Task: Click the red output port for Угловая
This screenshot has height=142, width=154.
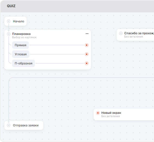Action: pyautogui.click(x=87, y=54)
